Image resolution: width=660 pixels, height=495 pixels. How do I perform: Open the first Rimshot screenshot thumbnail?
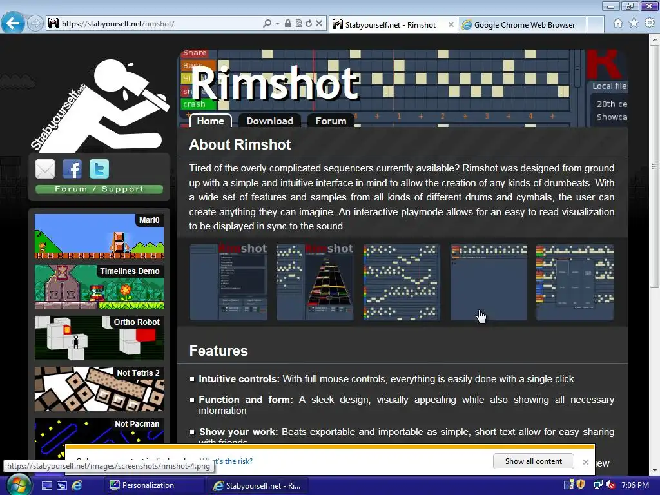pyautogui.click(x=229, y=282)
